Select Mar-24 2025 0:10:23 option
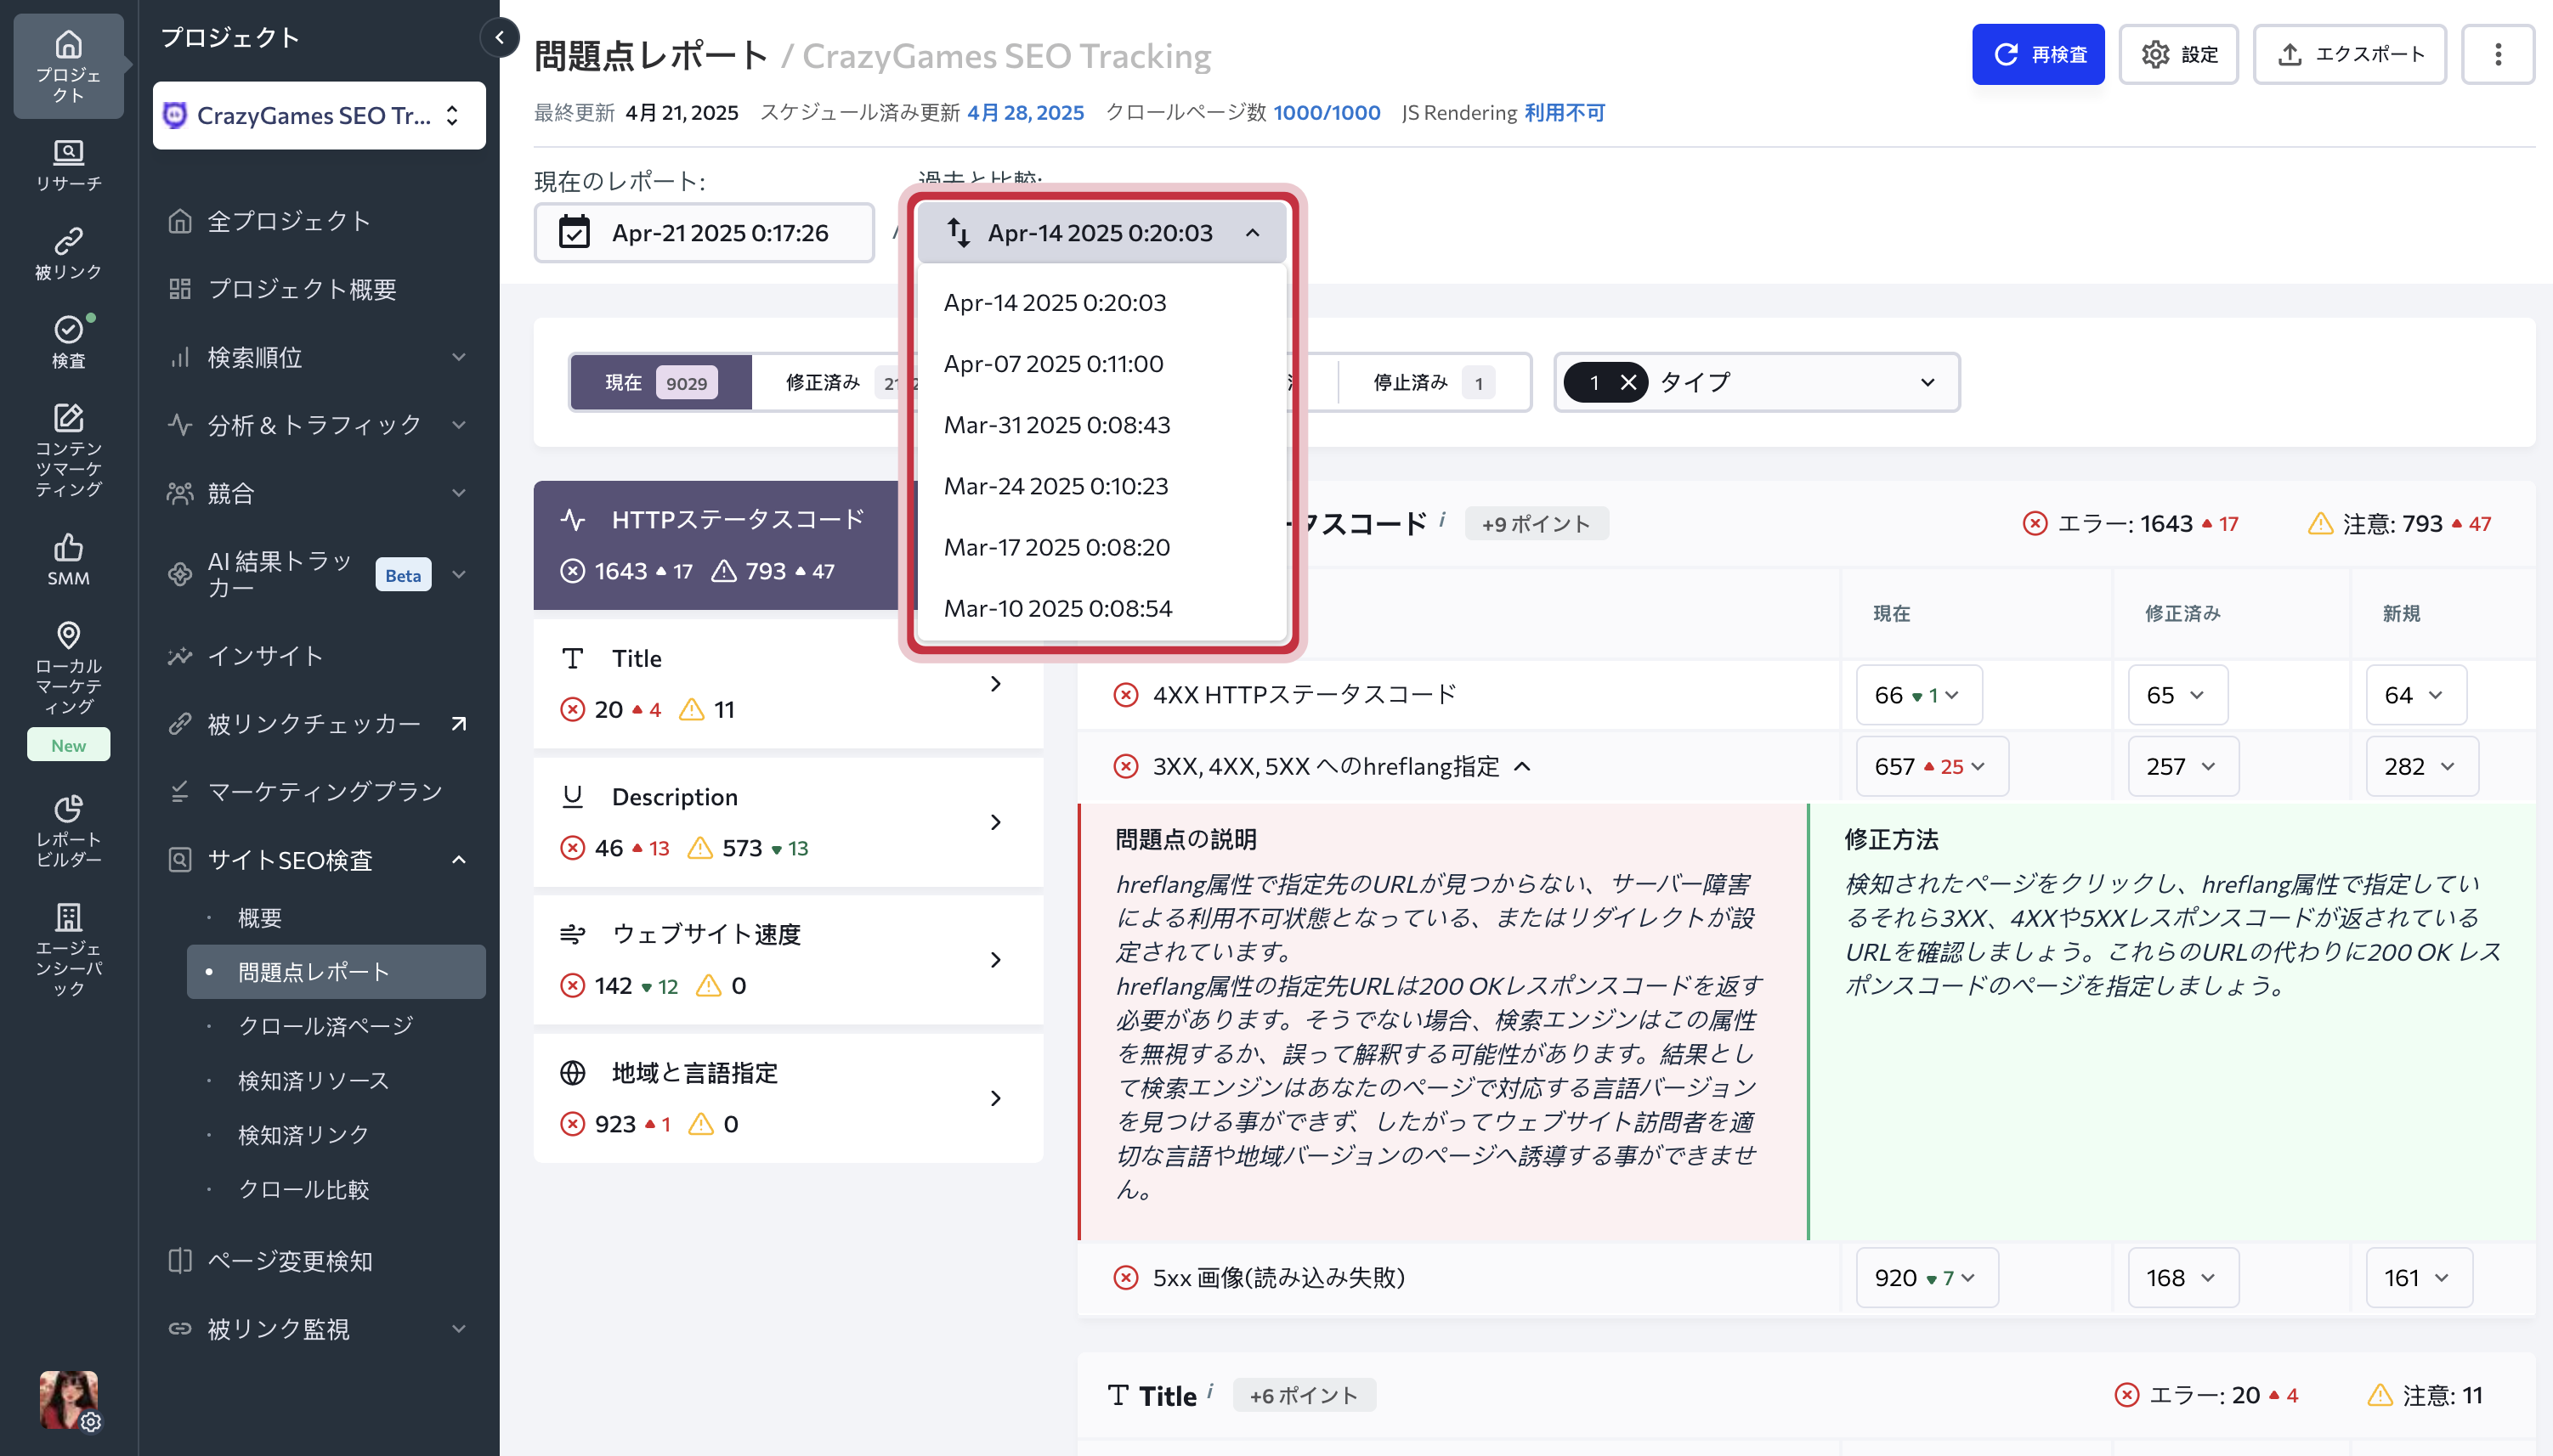 [x=1101, y=485]
